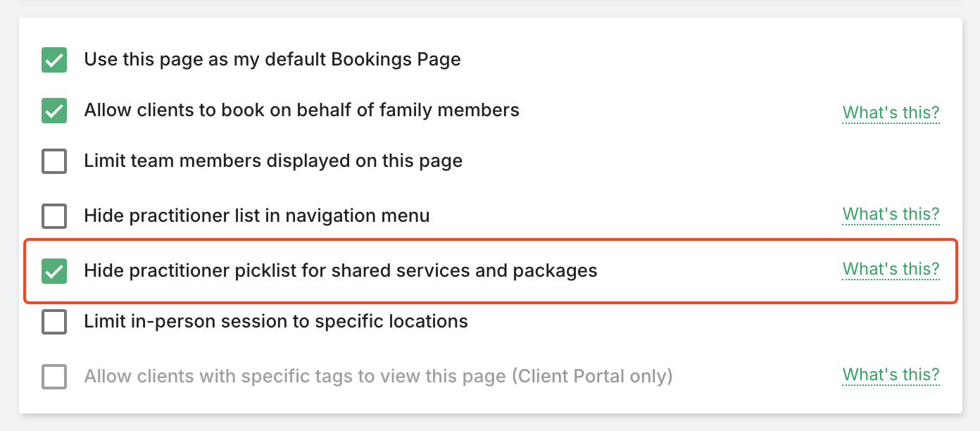Click the 'Allow clients with specific tags' text
Viewport: 980px width, 431px height.
282,376
